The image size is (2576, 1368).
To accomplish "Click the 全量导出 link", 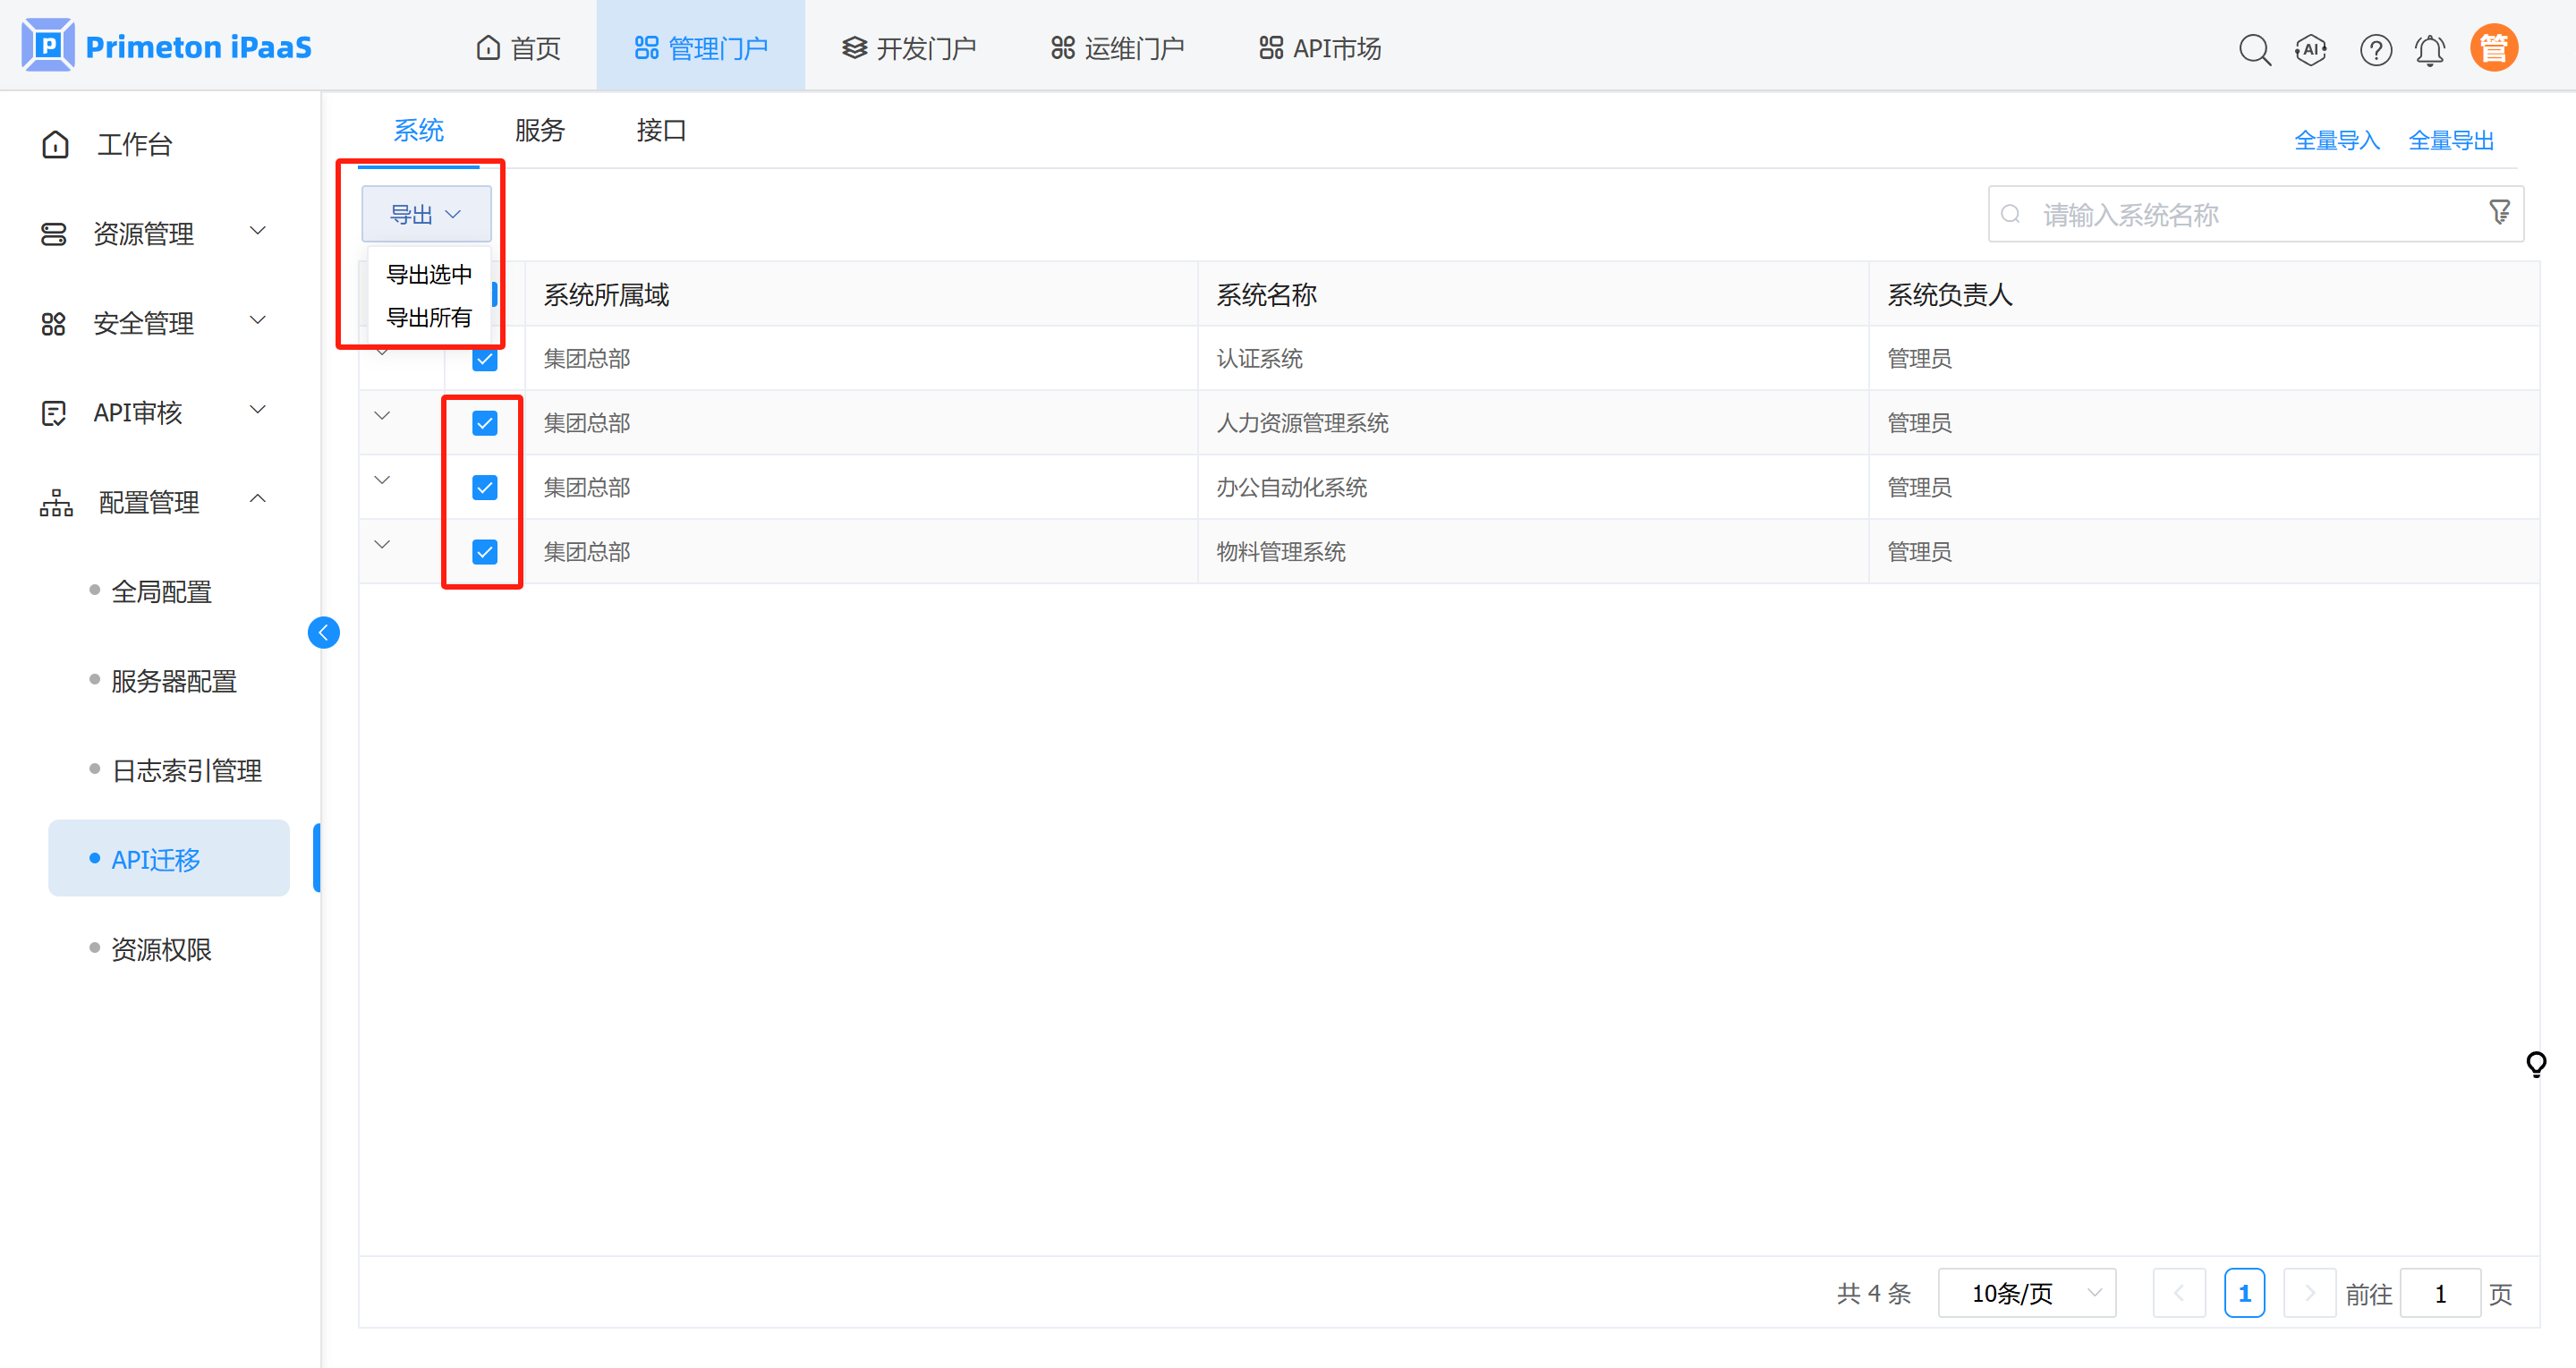I will point(2451,140).
